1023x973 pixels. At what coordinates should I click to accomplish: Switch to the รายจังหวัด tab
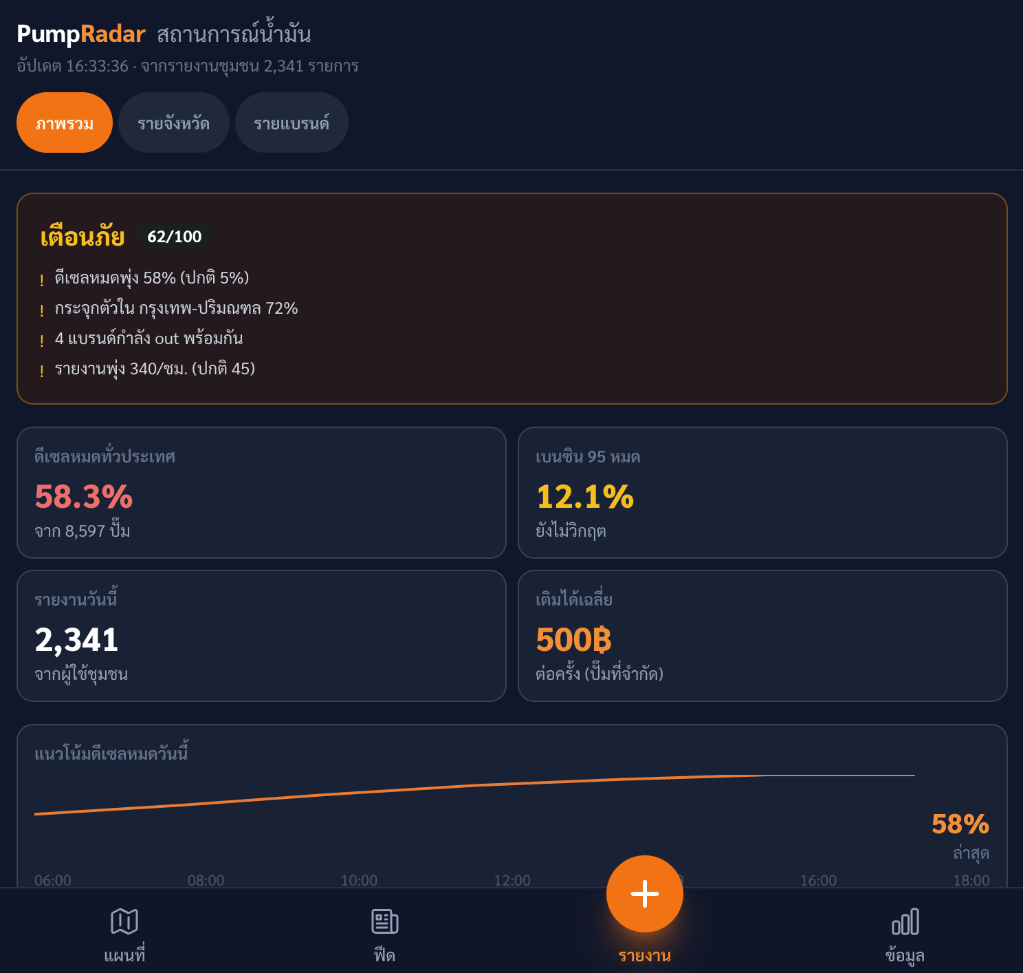[x=173, y=123]
